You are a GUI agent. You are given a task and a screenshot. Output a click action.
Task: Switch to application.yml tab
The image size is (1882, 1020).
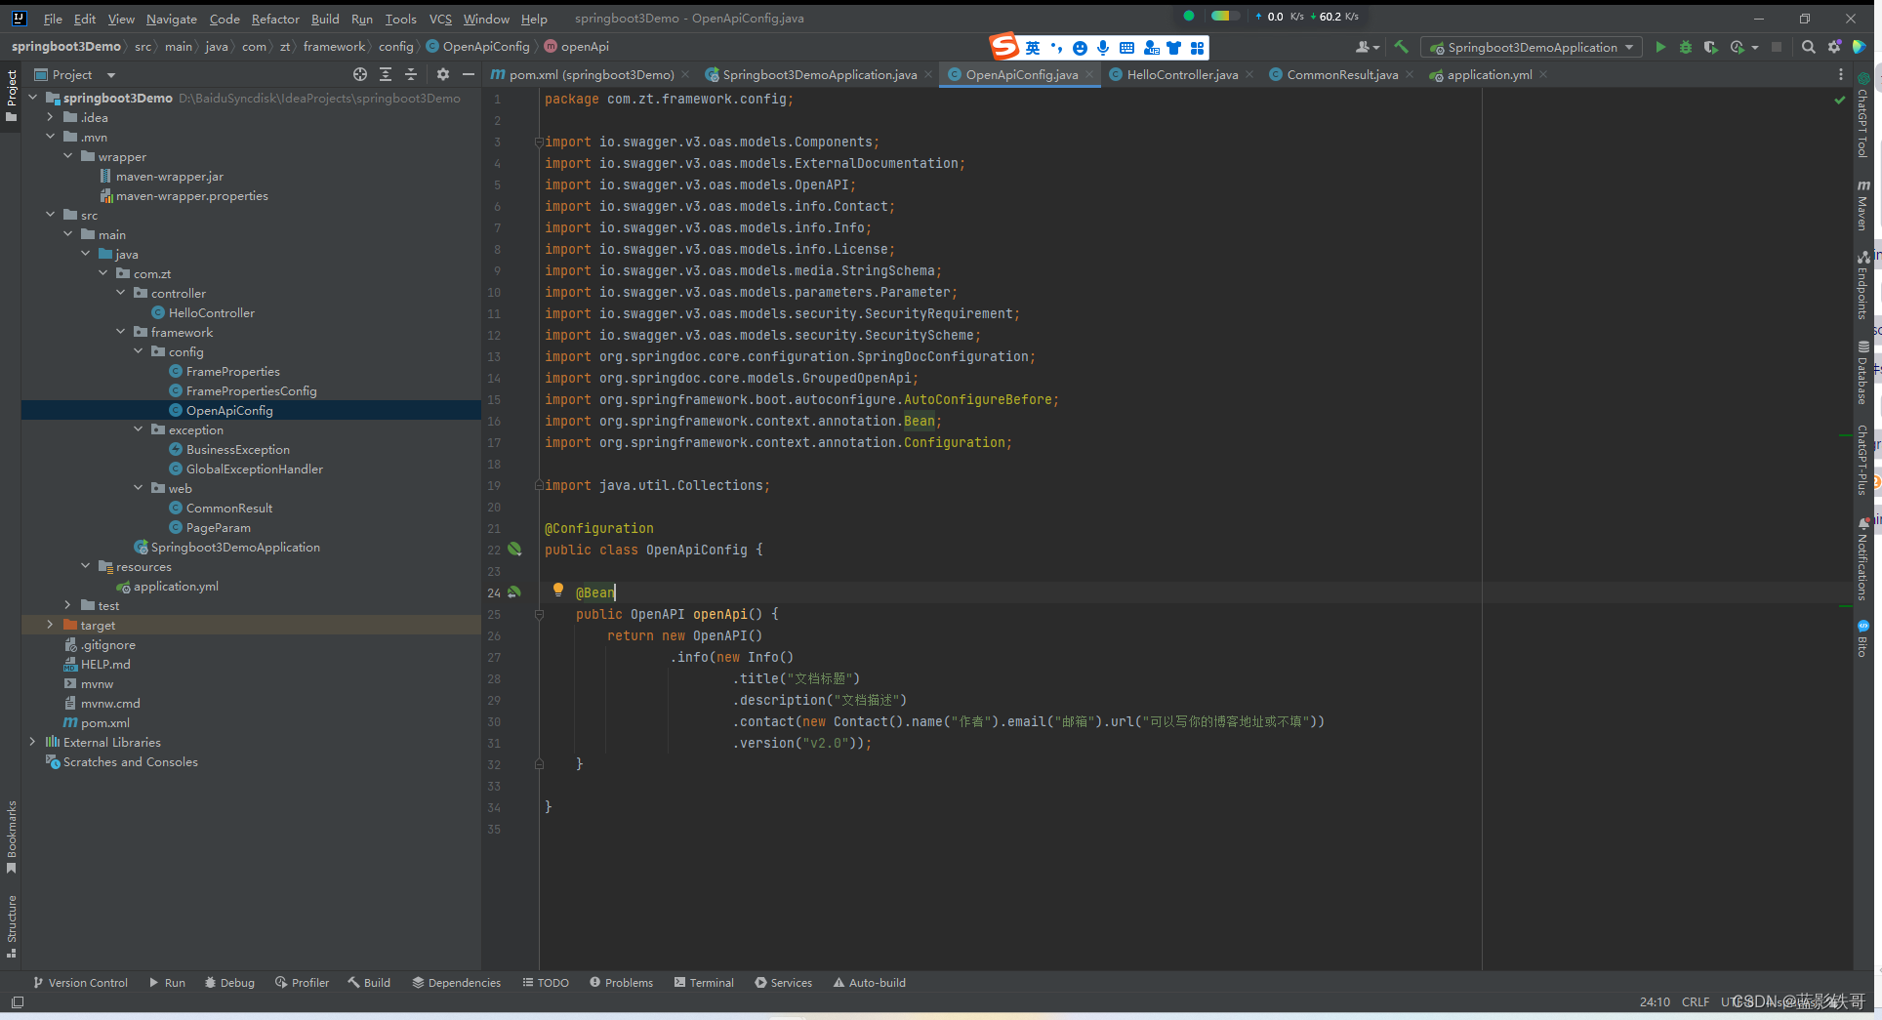pyautogui.click(x=1489, y=74)
